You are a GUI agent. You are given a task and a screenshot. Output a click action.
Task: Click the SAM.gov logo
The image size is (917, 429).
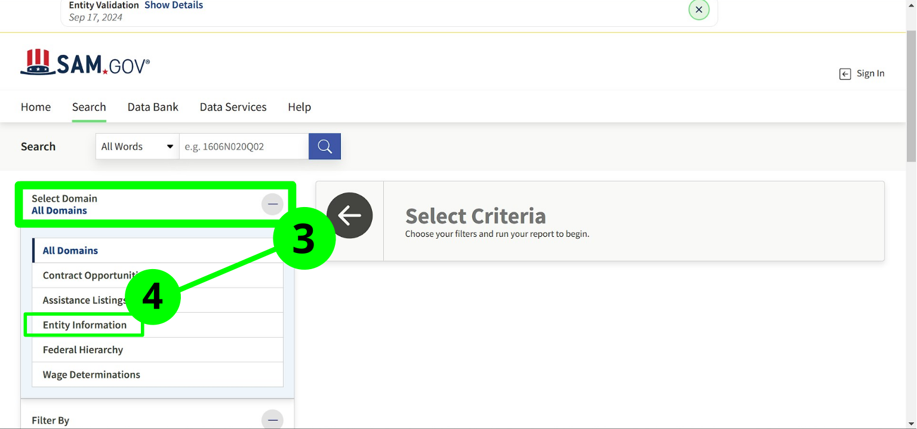click(85, 63)
